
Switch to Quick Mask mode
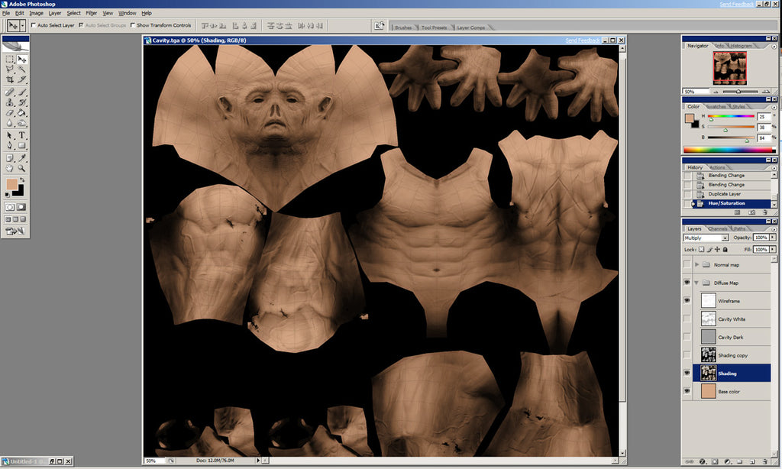coord(19,206)
